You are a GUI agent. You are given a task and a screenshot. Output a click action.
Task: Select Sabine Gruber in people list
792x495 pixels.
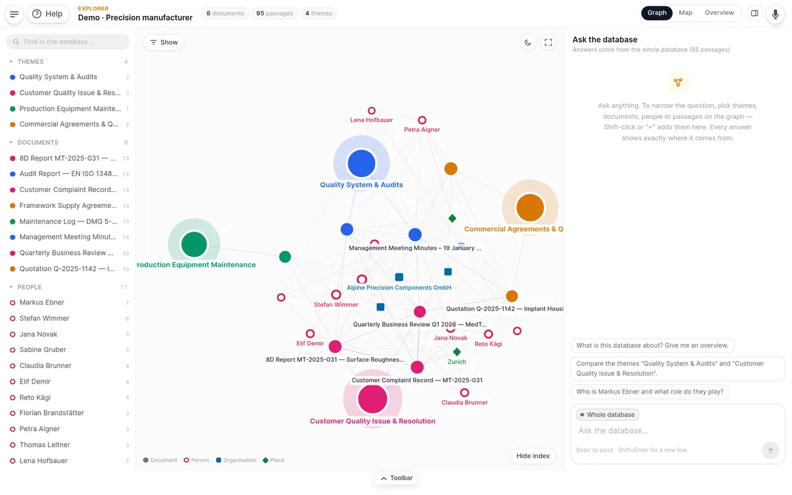pos(68,350)
